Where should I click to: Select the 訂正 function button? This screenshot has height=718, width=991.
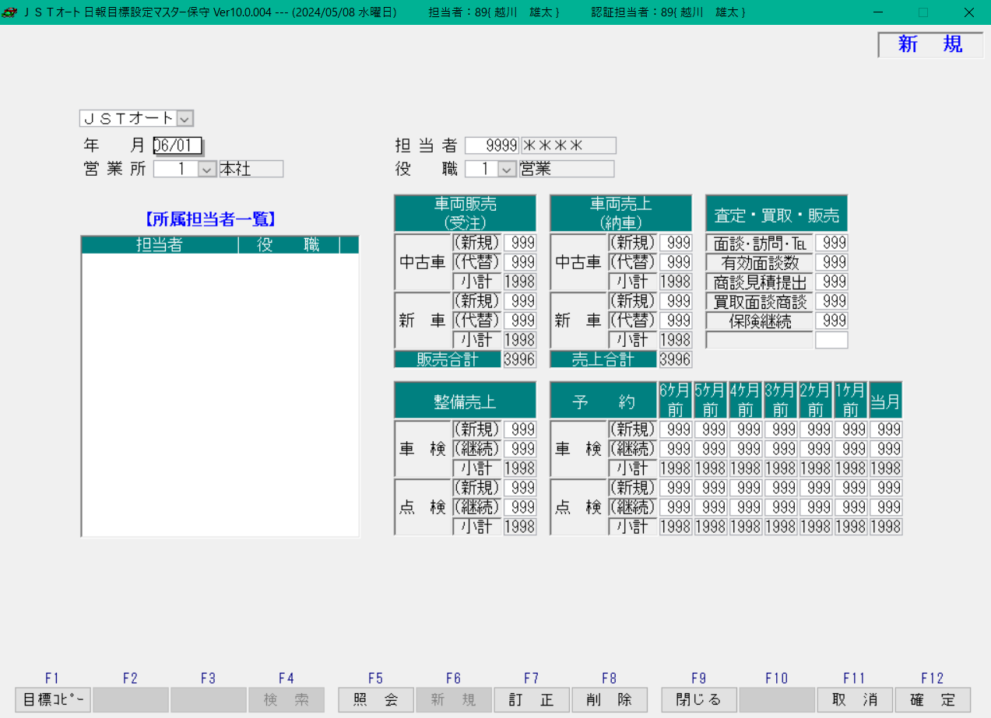tap(532, 699)
